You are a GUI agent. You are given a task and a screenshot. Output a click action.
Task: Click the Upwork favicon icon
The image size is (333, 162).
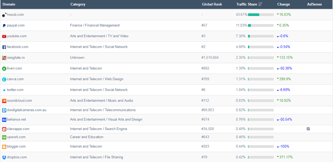point(4,137)
